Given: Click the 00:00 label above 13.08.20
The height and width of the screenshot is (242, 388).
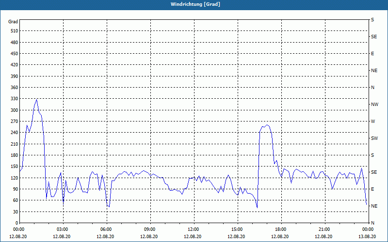Looking at the screenshot, I should (368, 229).
